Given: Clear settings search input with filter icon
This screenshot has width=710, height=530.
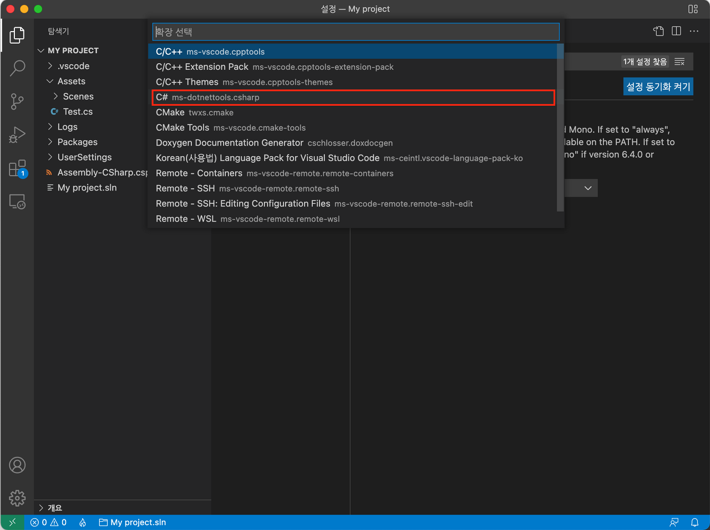Looking at the screenshot, I should coord(679,61).
